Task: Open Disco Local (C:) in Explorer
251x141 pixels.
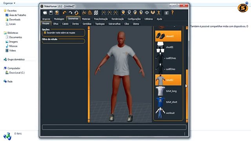Action: [15, 72]
